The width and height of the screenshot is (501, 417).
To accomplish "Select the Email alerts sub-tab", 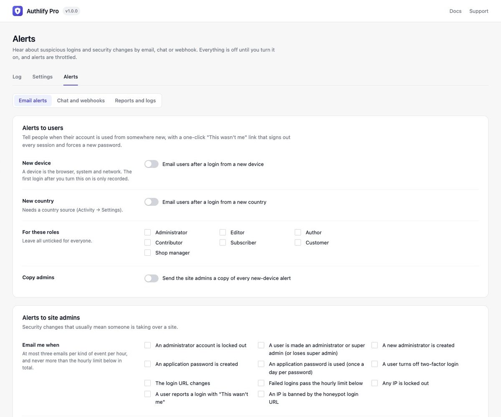I will tap(33, 100).
